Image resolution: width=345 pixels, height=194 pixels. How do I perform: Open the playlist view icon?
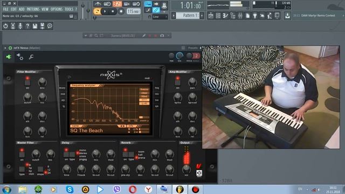(x=211, y=16)
